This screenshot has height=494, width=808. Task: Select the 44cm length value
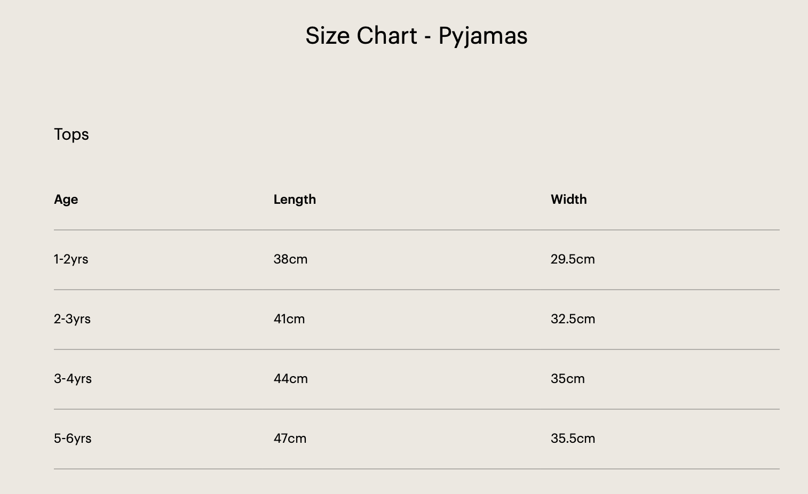(x=290, y=379)
